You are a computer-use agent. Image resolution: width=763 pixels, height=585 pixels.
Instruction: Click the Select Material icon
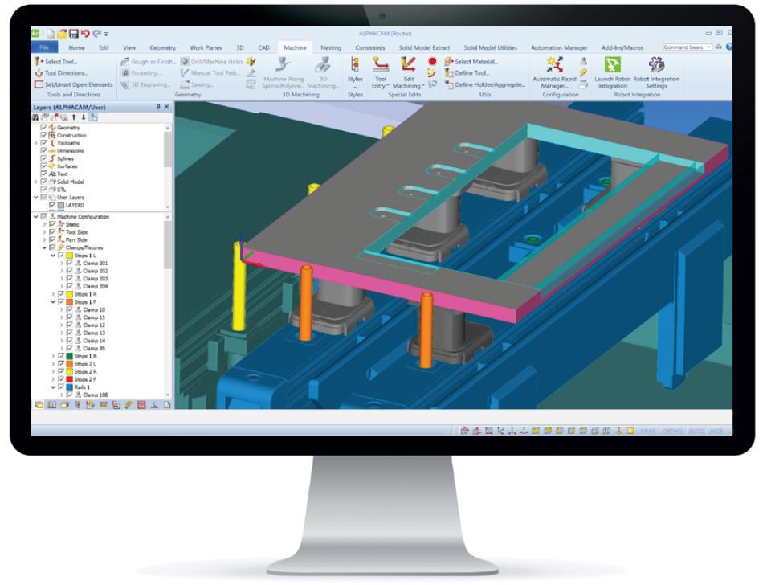449,62
